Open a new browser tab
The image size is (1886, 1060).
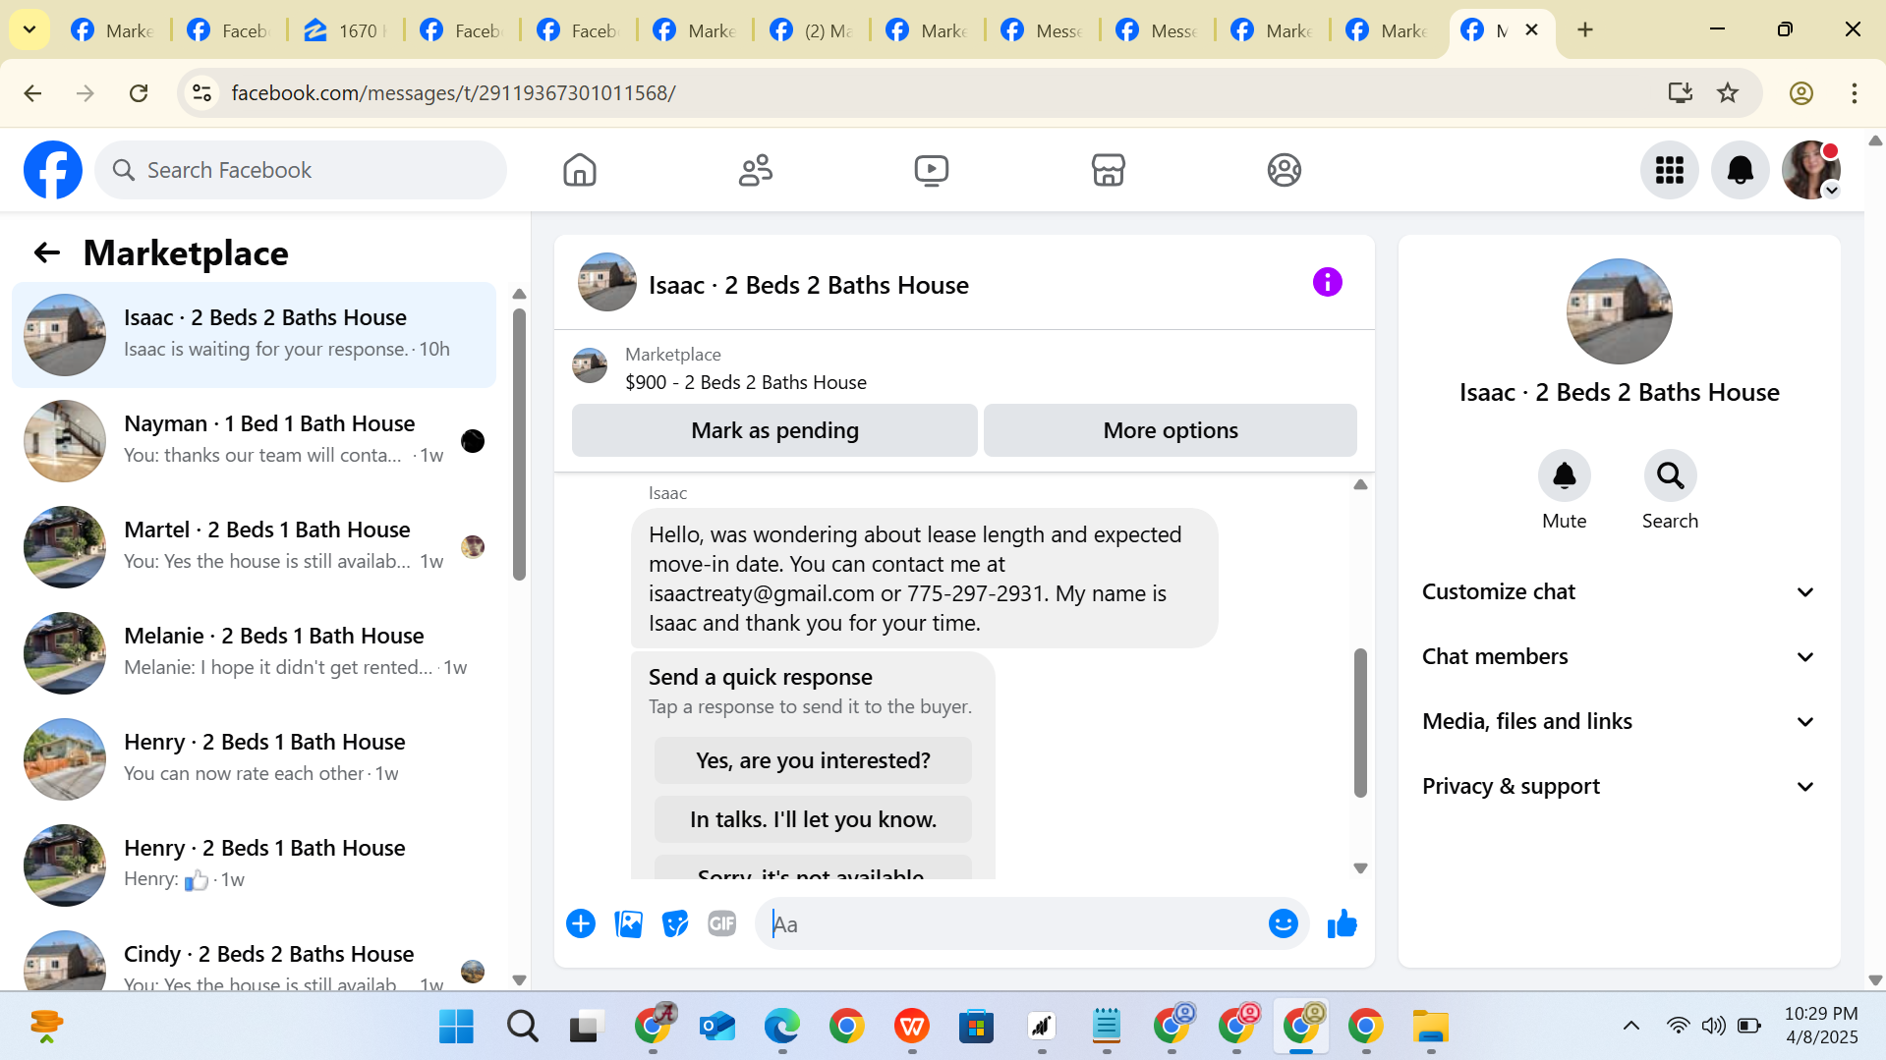click(x=1584, y=29)
